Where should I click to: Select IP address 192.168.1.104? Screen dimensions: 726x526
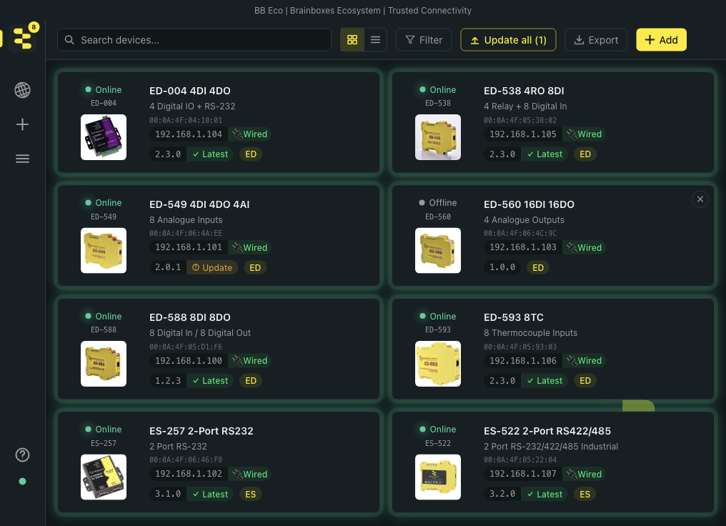189,134
